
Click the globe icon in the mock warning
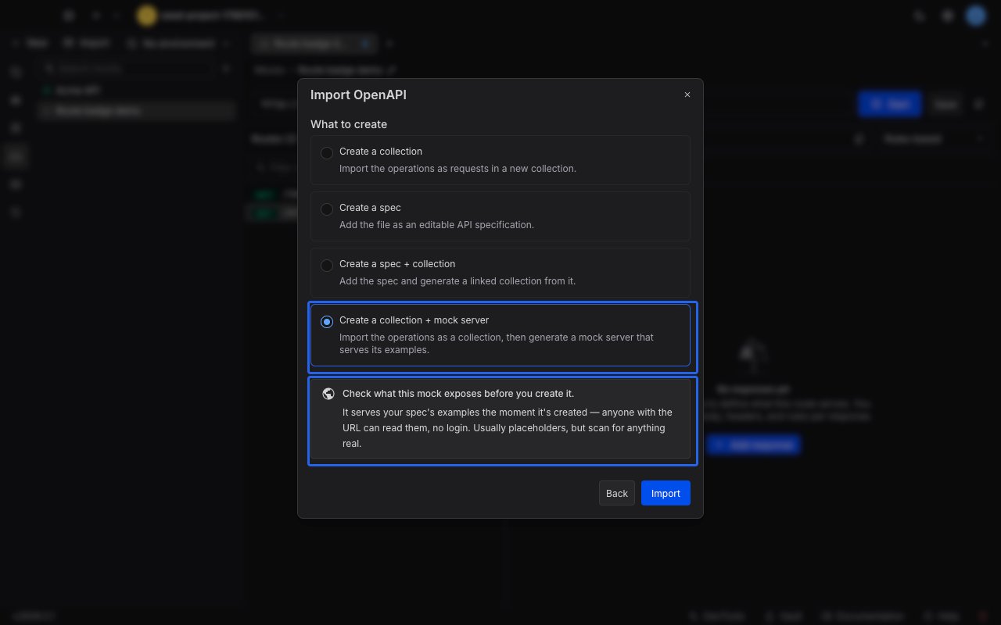point(328,394)
